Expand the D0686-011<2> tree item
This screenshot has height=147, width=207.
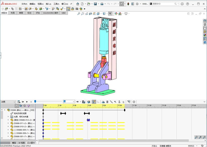click(x=8, y=123)
